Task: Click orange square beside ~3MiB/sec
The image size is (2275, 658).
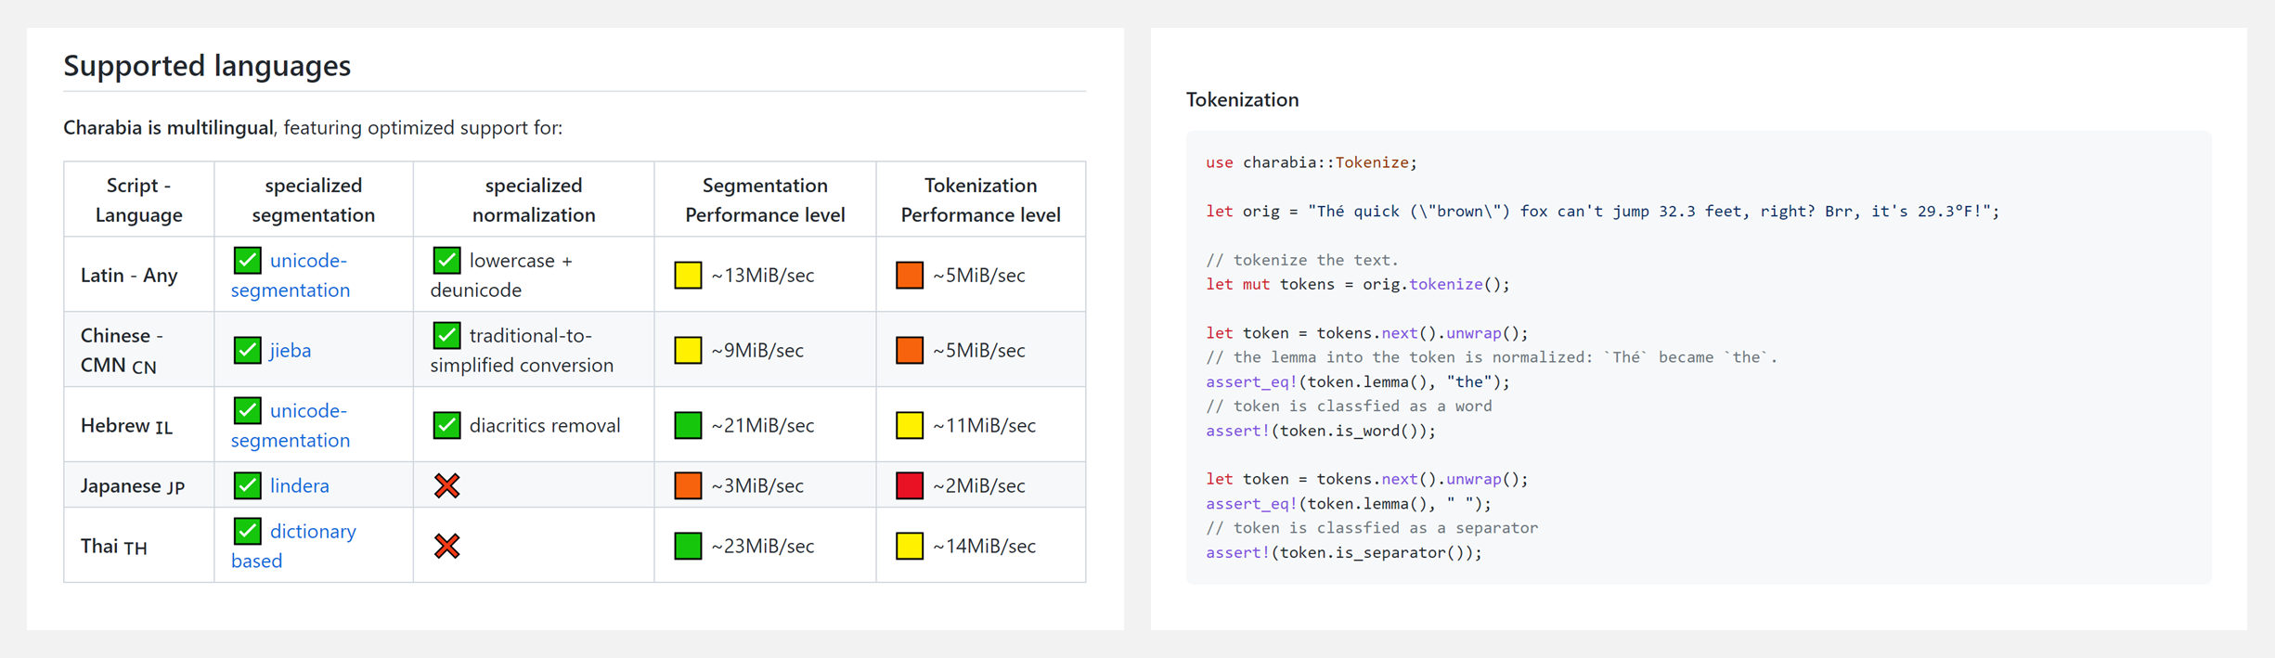Action: pyautogui.click(x=688, y=485)
